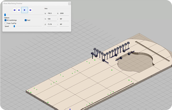Screen dimensions: 172x110
Task: Uncheck the All machinings option
Action: click(5, 20)
